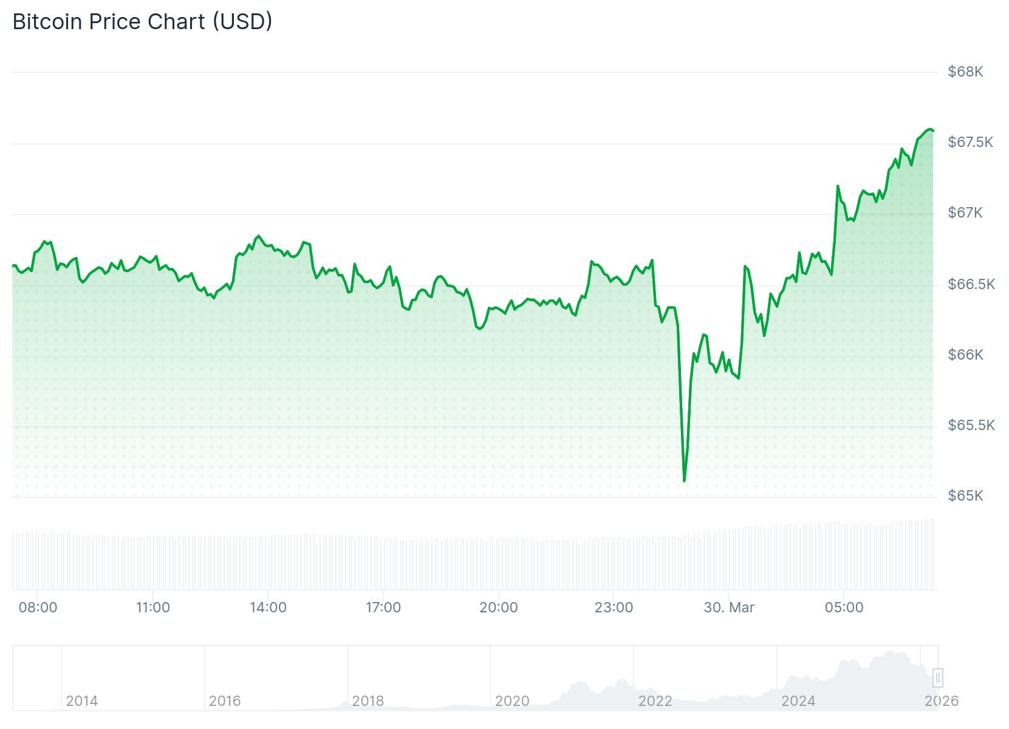The width and height of the screenshot is (1009, 729).
Task: Click the 2020 label in the navigator timeline
Action: click(511, 701)
